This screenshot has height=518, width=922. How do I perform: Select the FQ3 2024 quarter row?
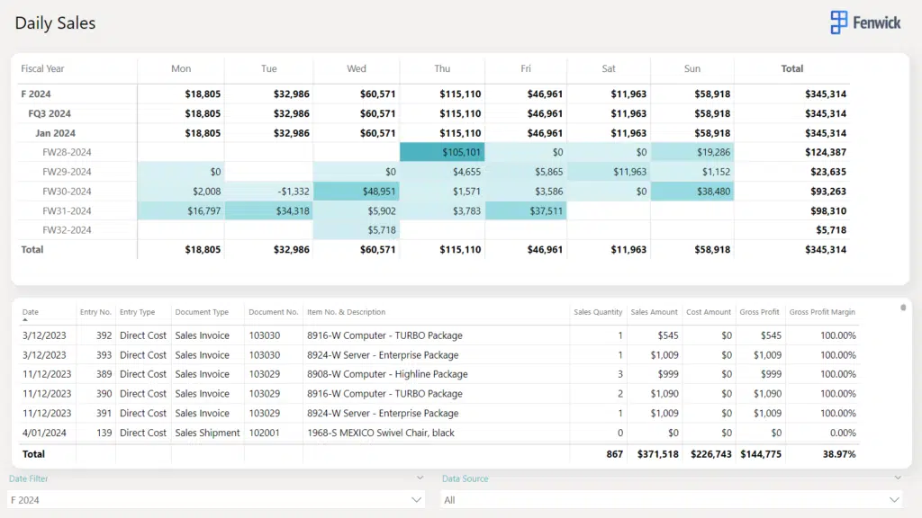[50, 113]
